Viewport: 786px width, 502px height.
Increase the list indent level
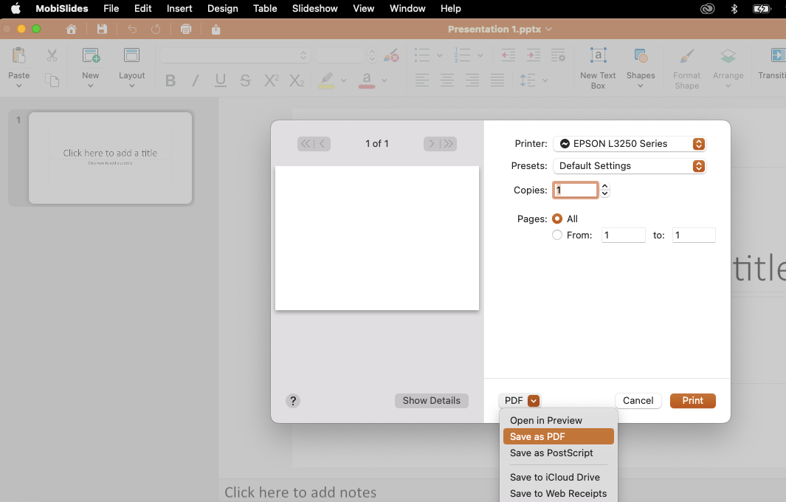point(534,55)
